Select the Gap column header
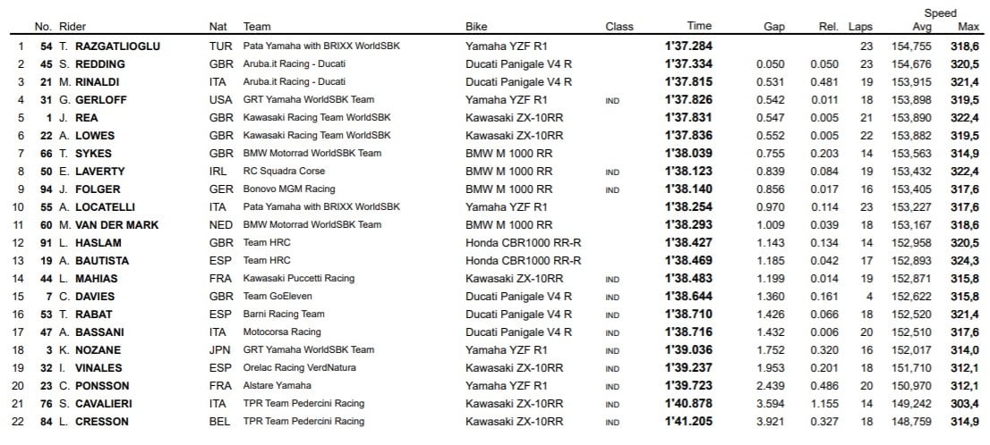990x445 pixels. (774, 27)
